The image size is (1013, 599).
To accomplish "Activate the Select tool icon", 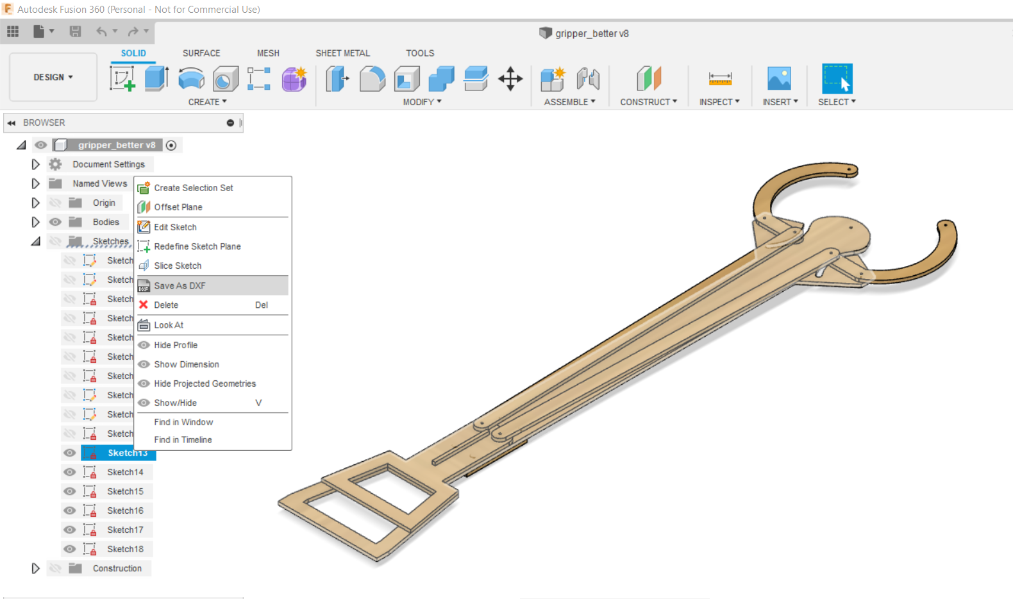I will 837,79.
